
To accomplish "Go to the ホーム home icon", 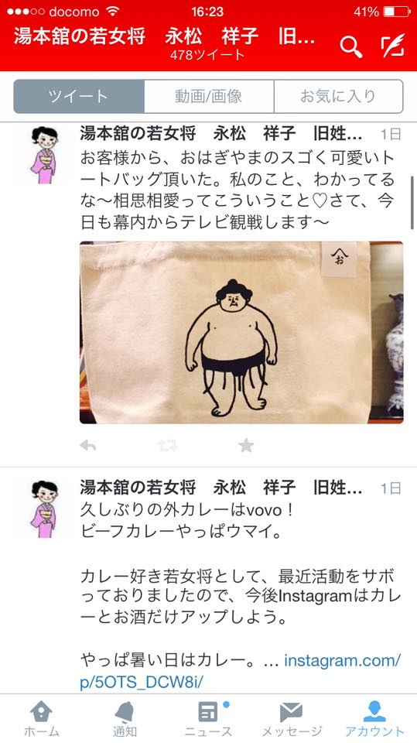I will pyautogui.click(x=42, y=718).
